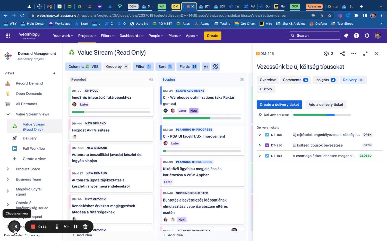Open the Group by option

click(x=117, y=67)
